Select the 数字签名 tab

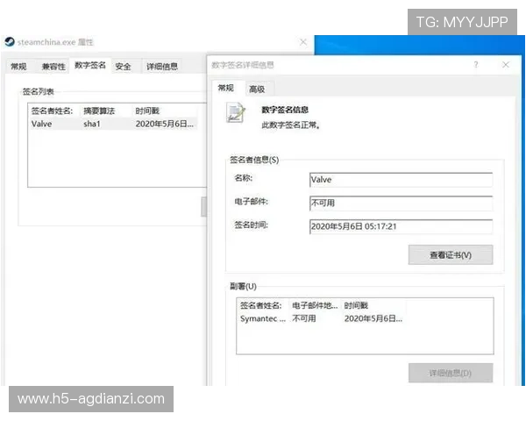click(x=90, y=65)
